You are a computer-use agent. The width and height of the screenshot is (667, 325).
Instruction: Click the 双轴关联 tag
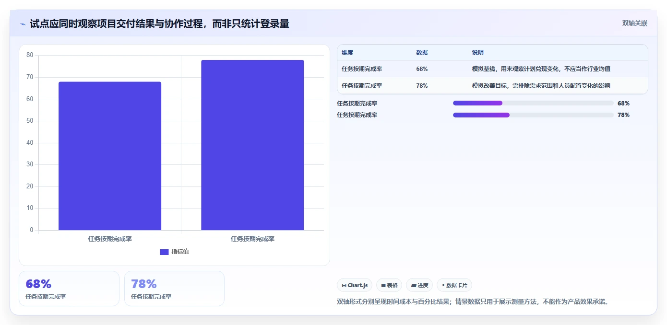(x=635, y=23)
